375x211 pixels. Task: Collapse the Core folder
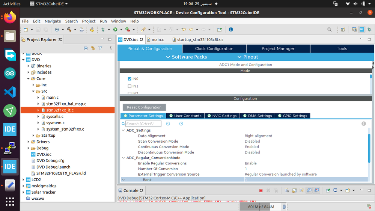[28, 78]
